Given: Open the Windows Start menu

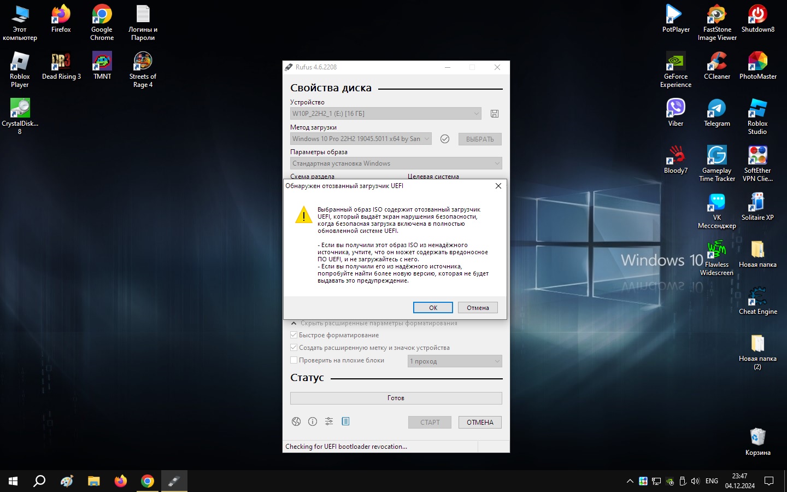Looking at the screenshot, I should point(13,481).
